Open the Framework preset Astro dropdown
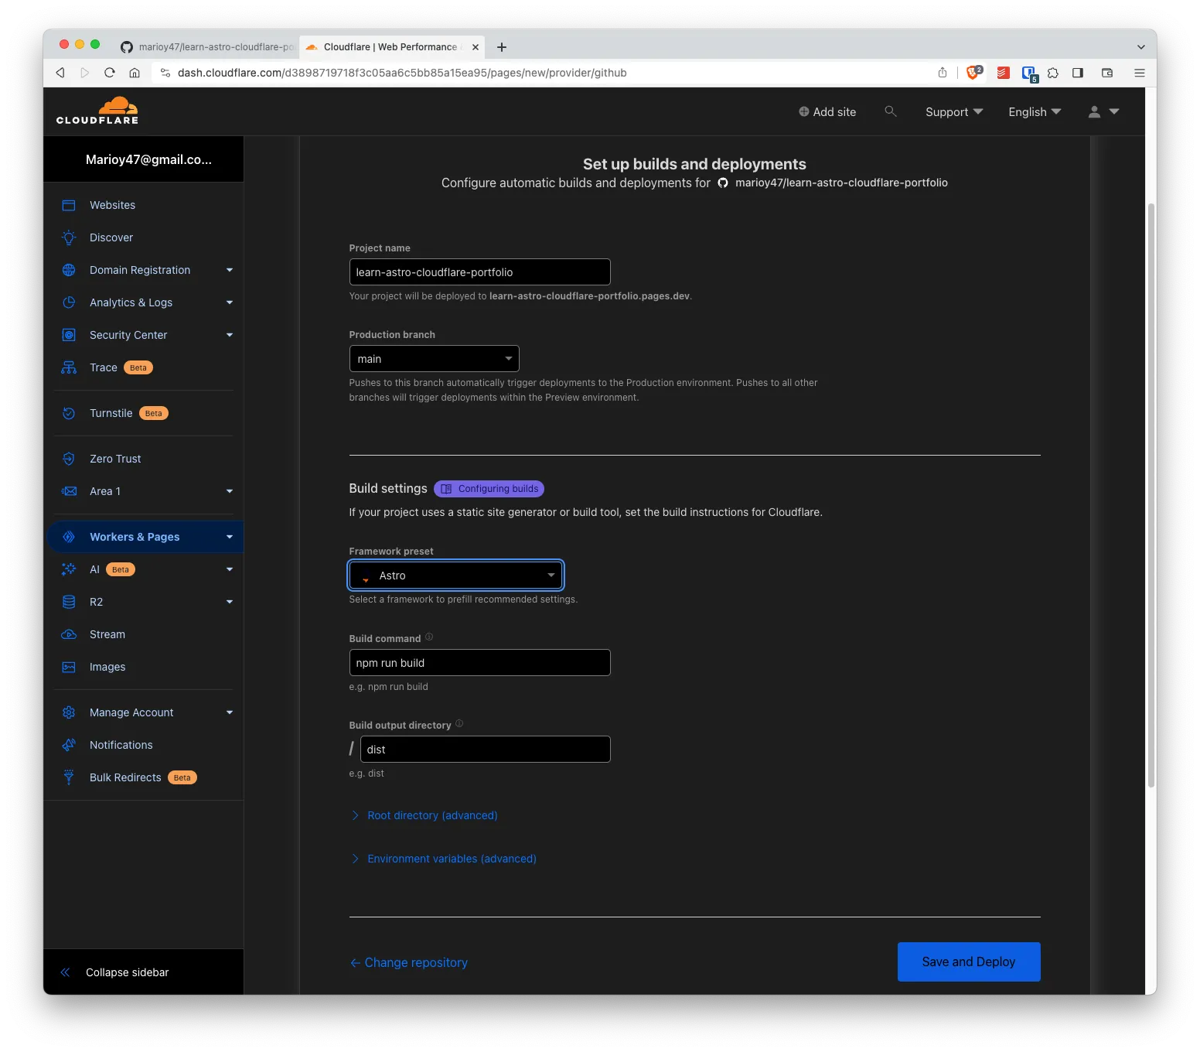Image resolution: width=1200 pixels, height=1052 pixels. pos(456,576)
